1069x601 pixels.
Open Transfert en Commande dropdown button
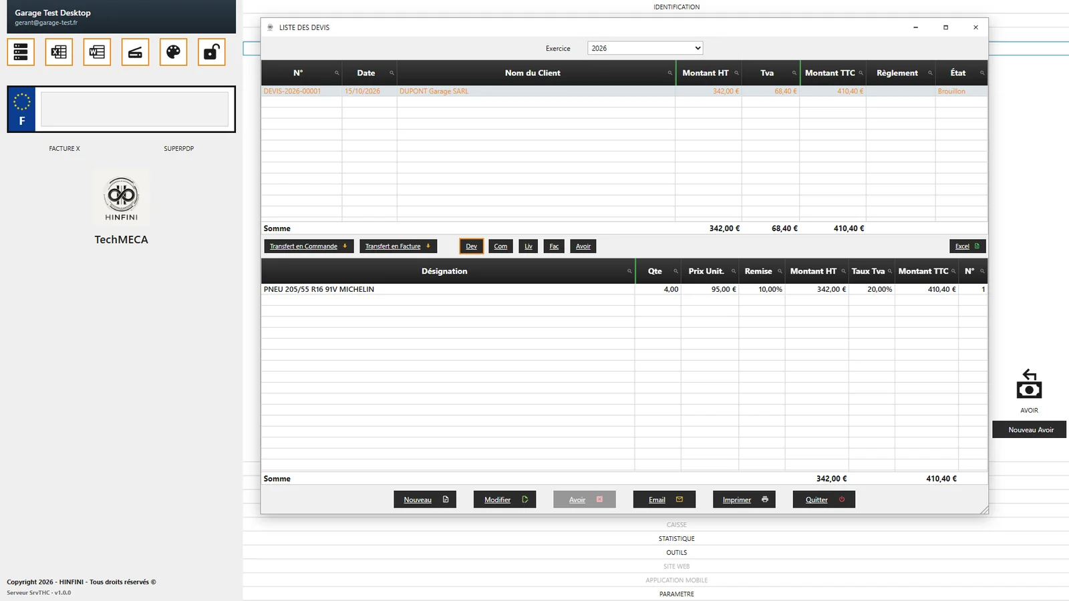point(309,246)
